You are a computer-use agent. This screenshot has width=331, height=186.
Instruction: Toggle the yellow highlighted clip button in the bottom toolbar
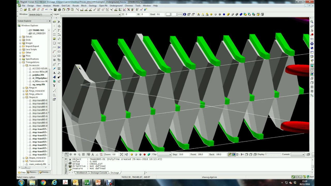229,154
